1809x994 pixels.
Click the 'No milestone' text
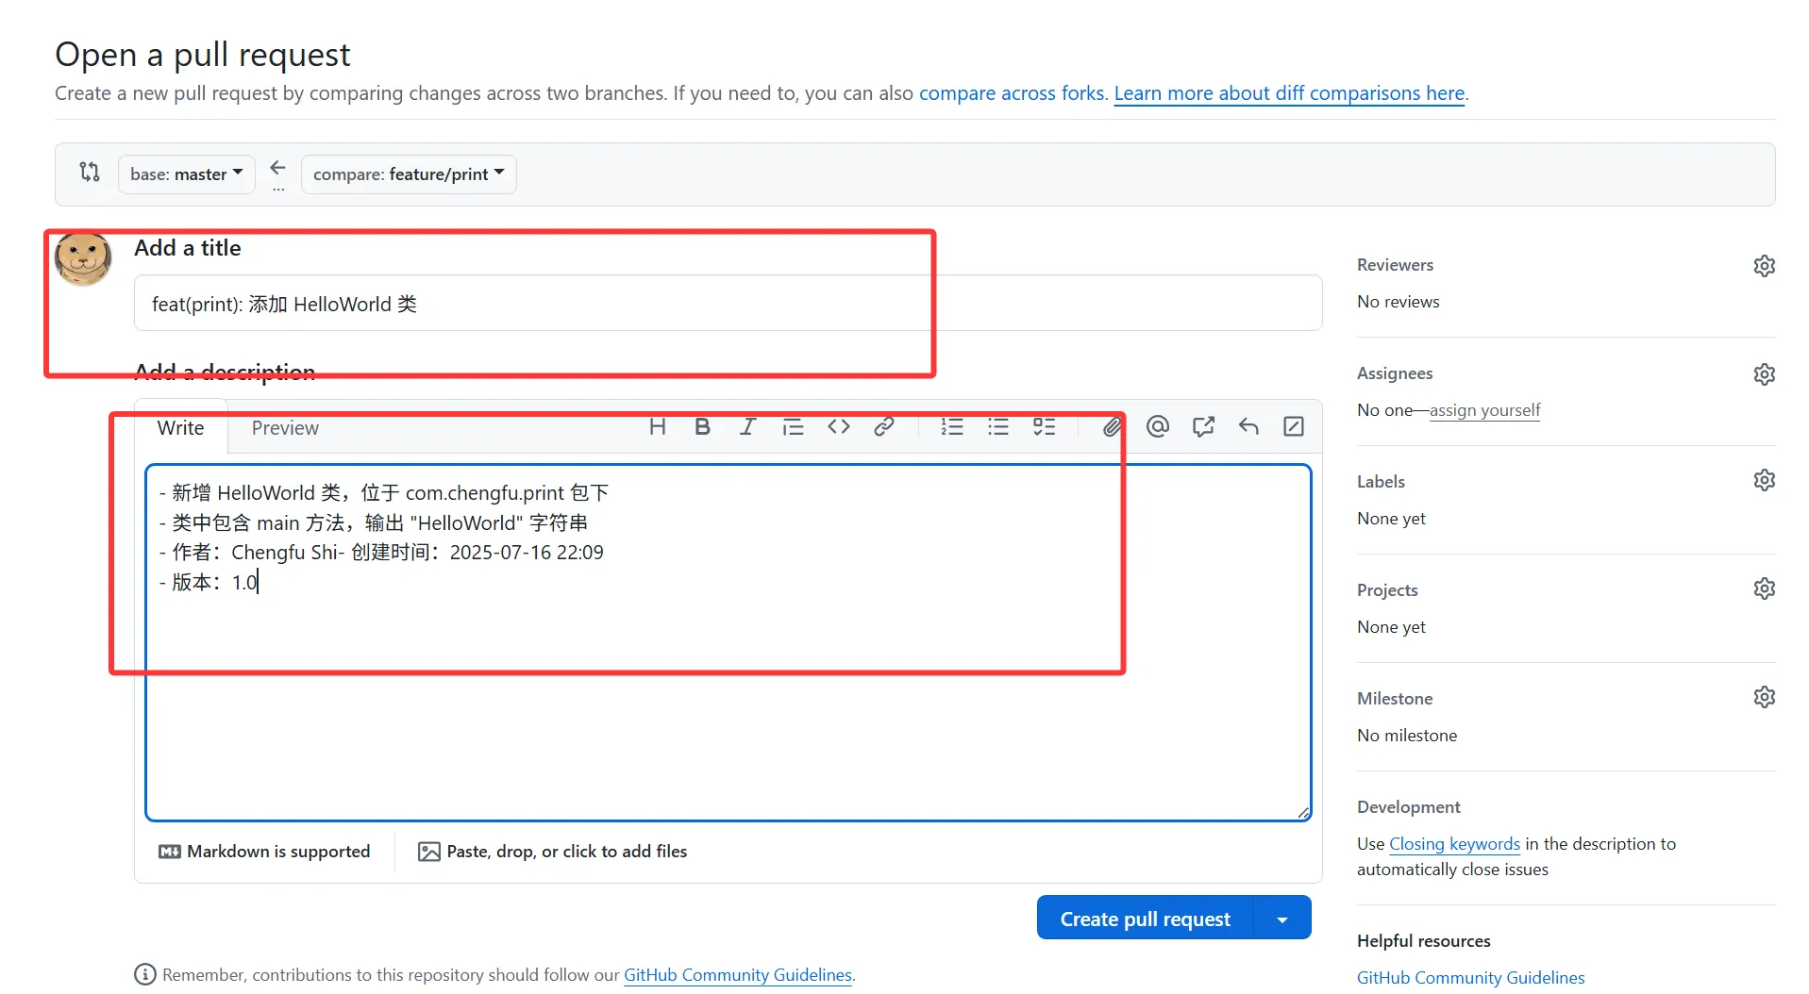pos(1406,736)
